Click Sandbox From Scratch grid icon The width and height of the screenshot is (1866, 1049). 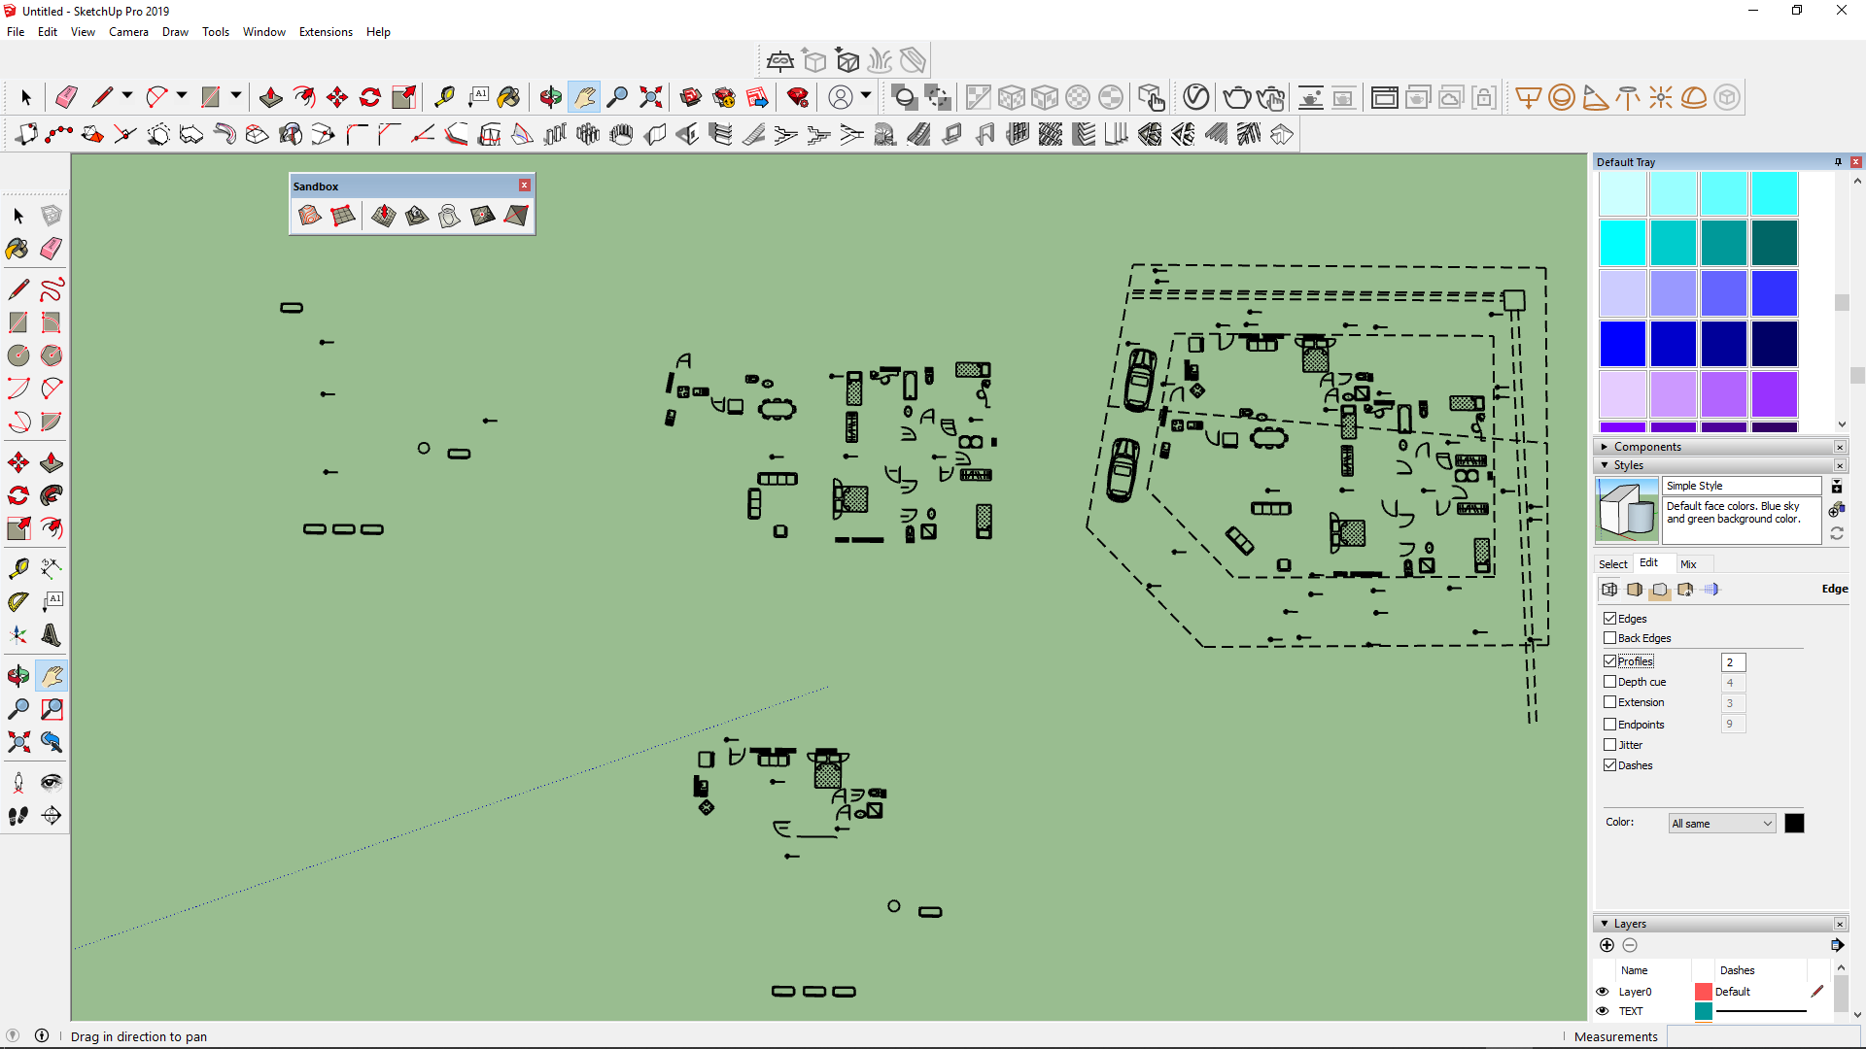pos(342,216)
